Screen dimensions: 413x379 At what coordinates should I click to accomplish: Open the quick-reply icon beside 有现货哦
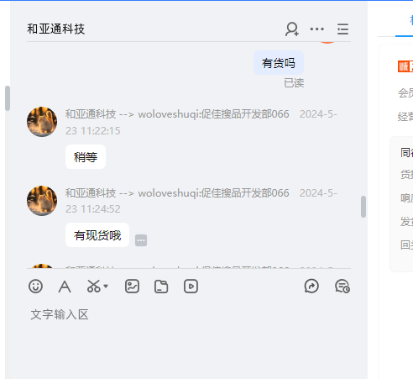coord(141,240)
